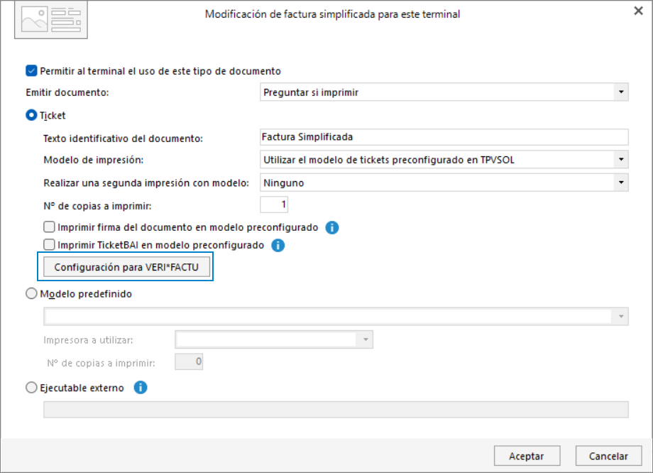
Task: Uncheck Permitir al terminal el uso checkbox
Action: [31, 71]
